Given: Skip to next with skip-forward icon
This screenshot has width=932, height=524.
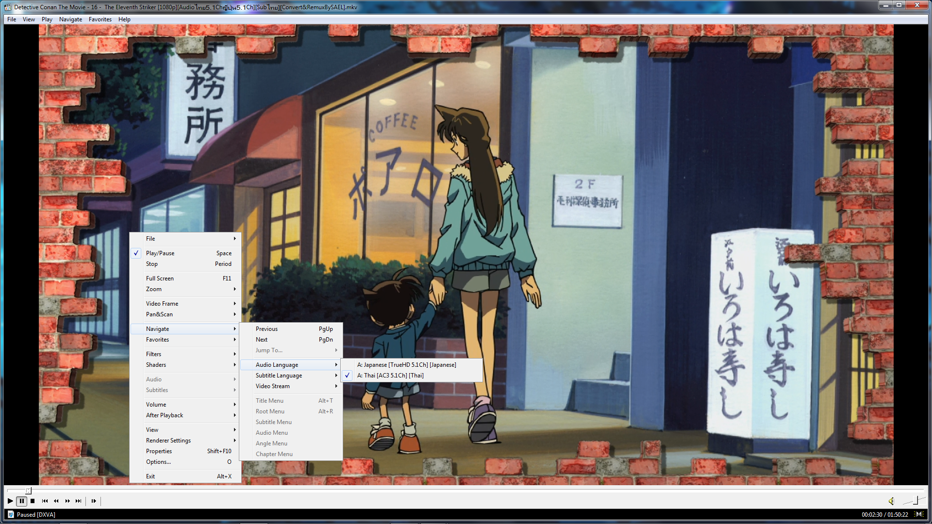Looking at the screenshot, I should point(79,501).
